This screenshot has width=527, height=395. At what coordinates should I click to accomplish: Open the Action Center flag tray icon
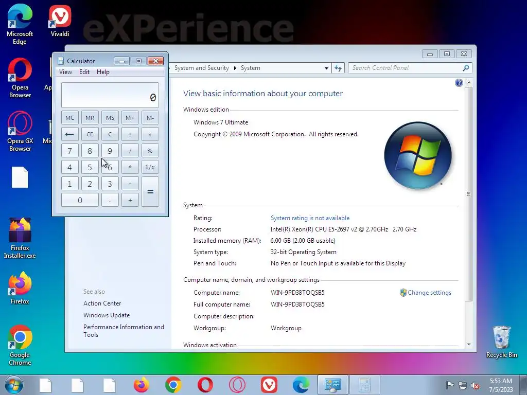pos(450,385)
